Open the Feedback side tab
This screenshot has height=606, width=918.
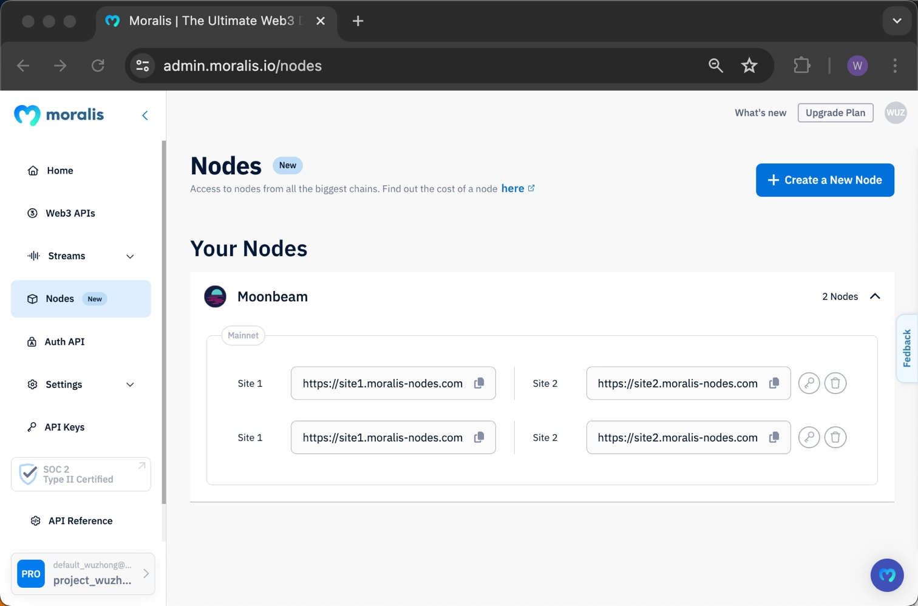907,349
